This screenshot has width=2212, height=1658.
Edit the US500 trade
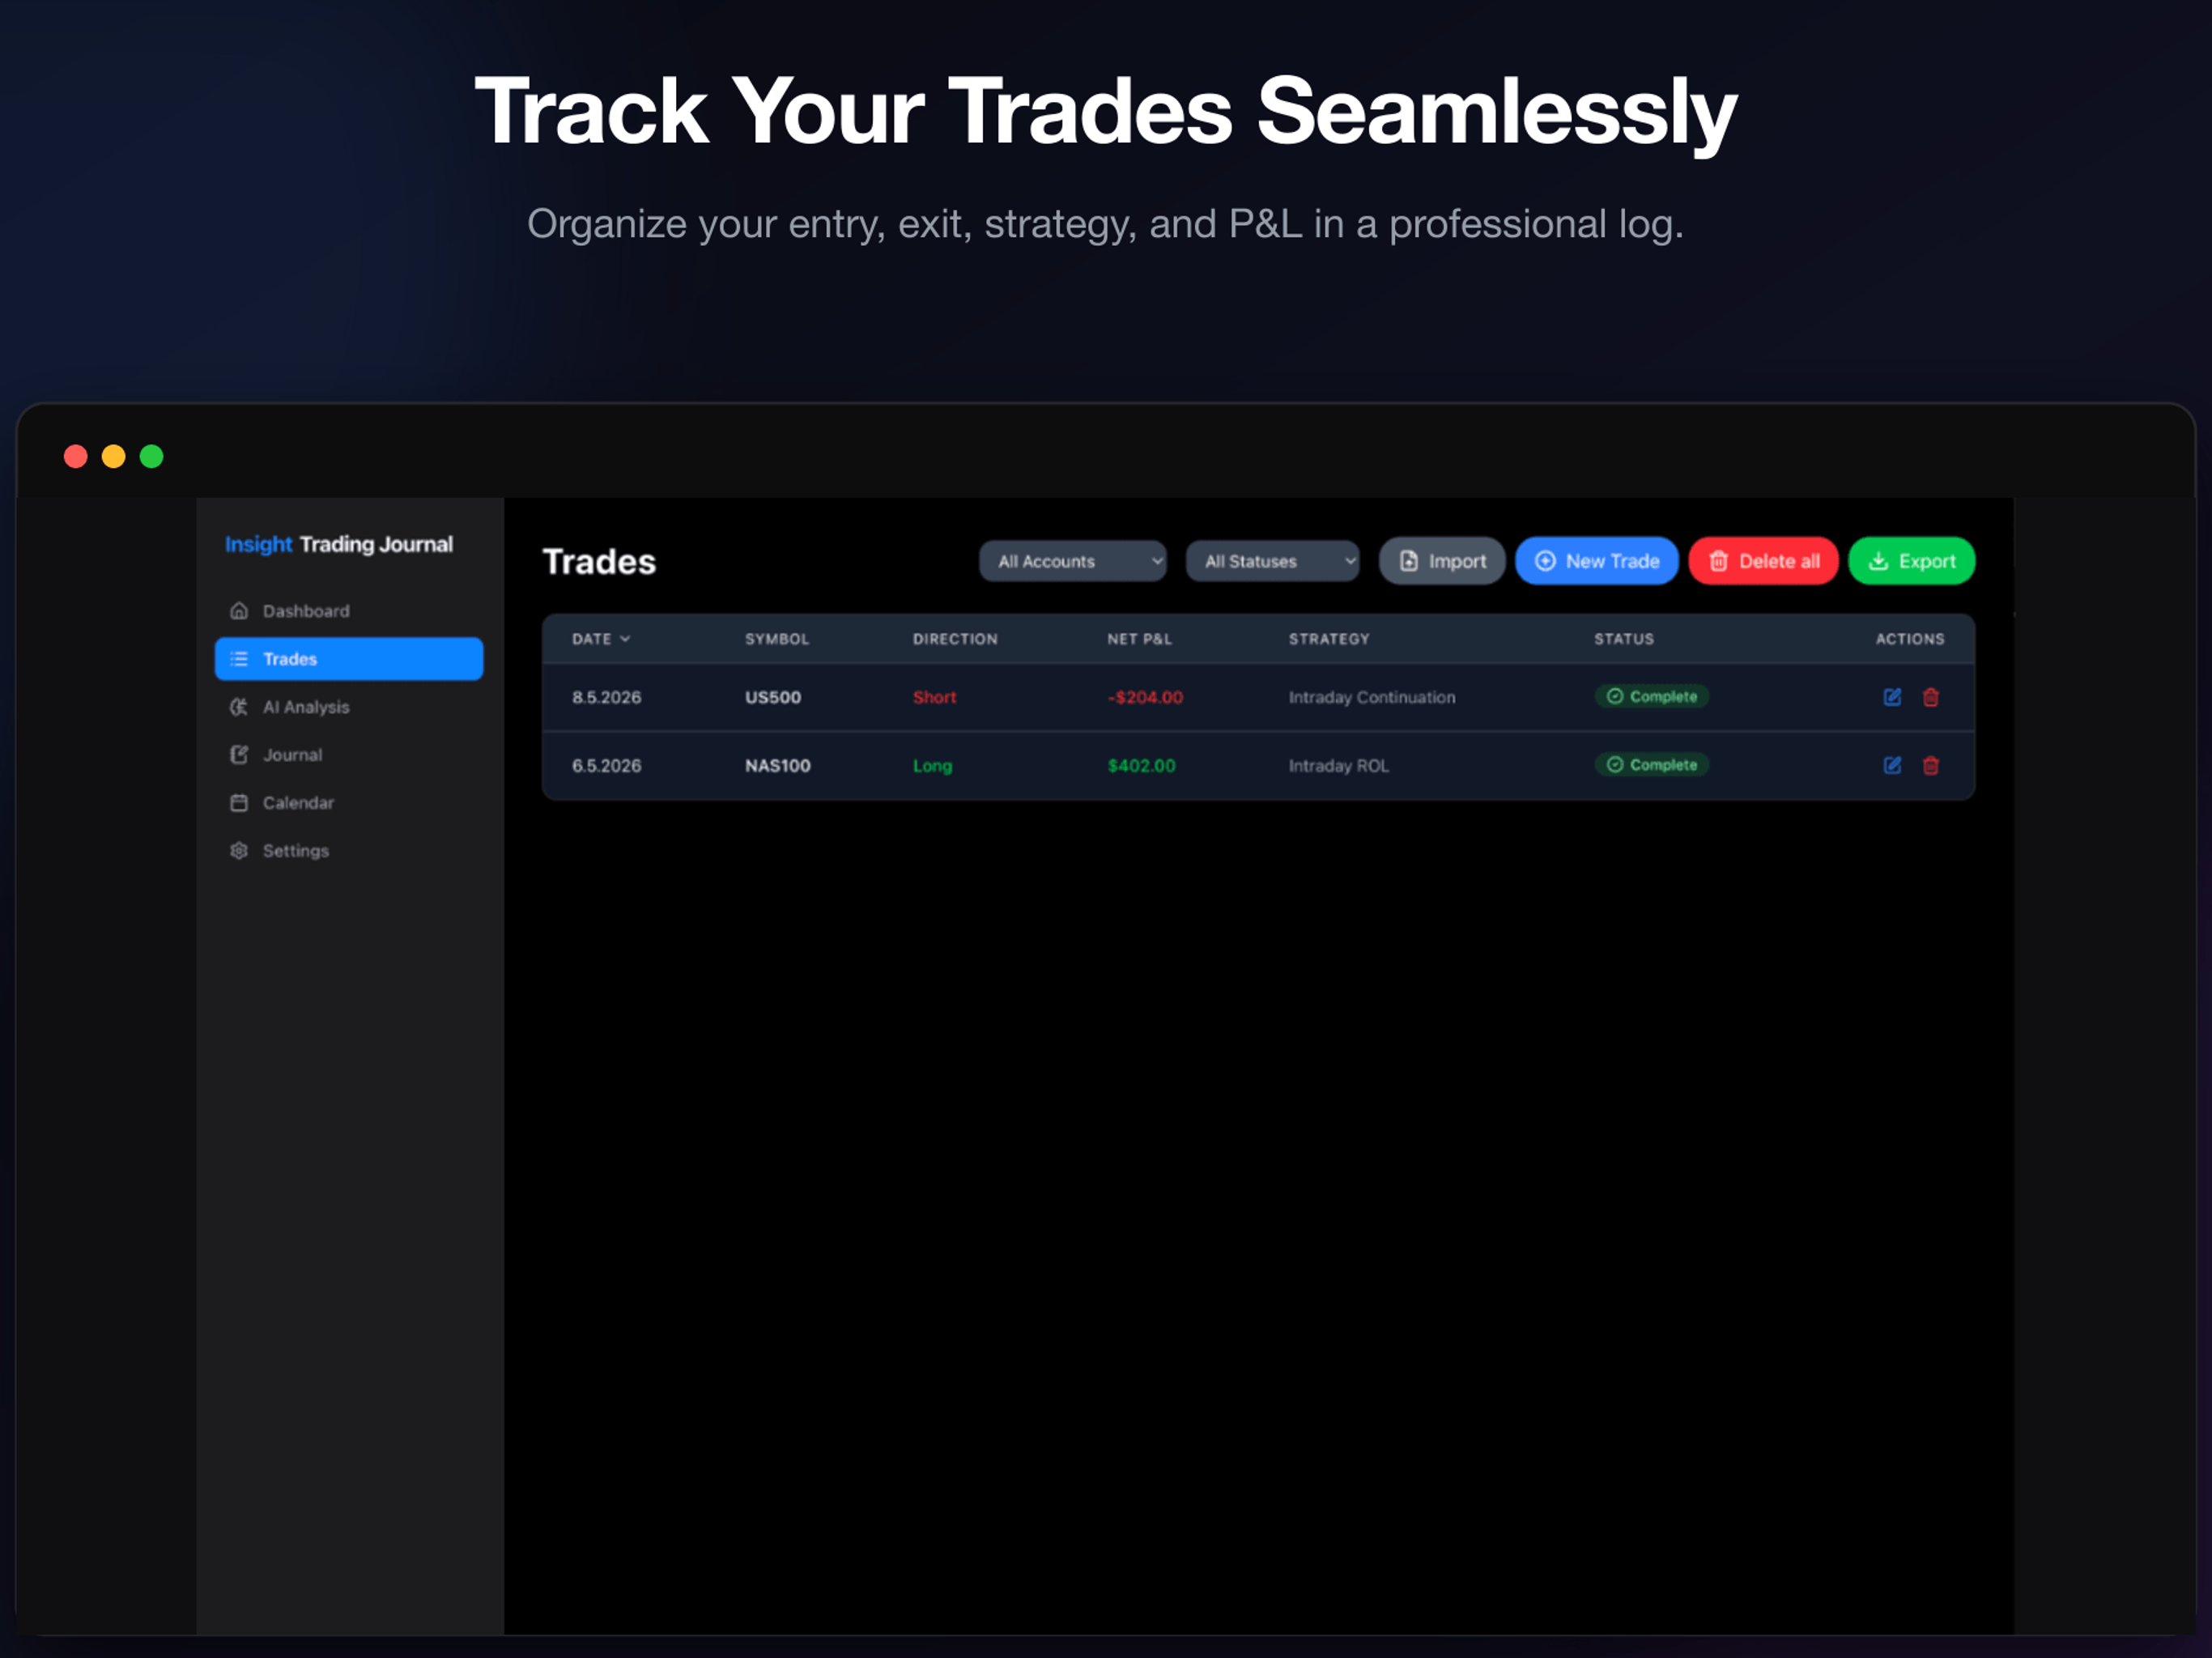pos(1892,697)
